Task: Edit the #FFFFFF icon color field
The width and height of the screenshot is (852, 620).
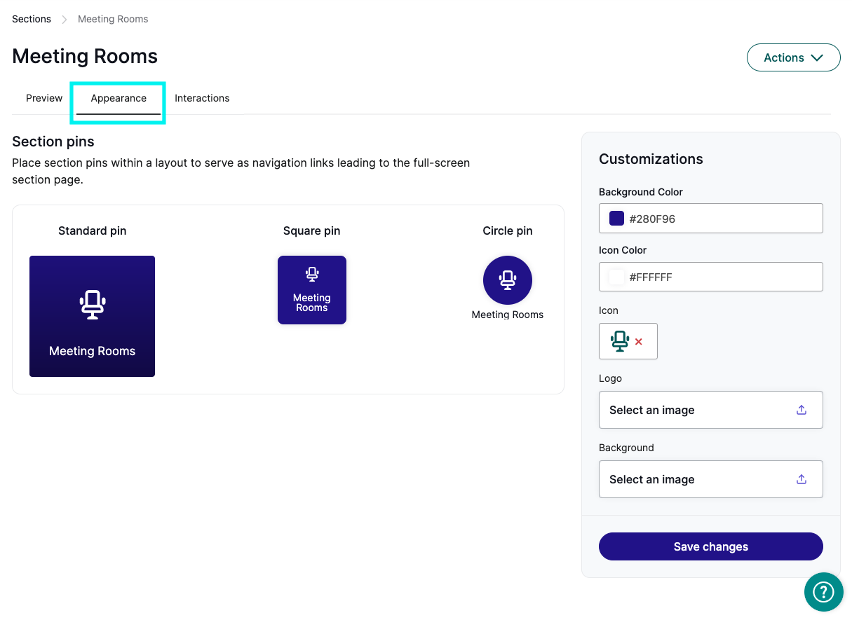Action: pos(710,277)
